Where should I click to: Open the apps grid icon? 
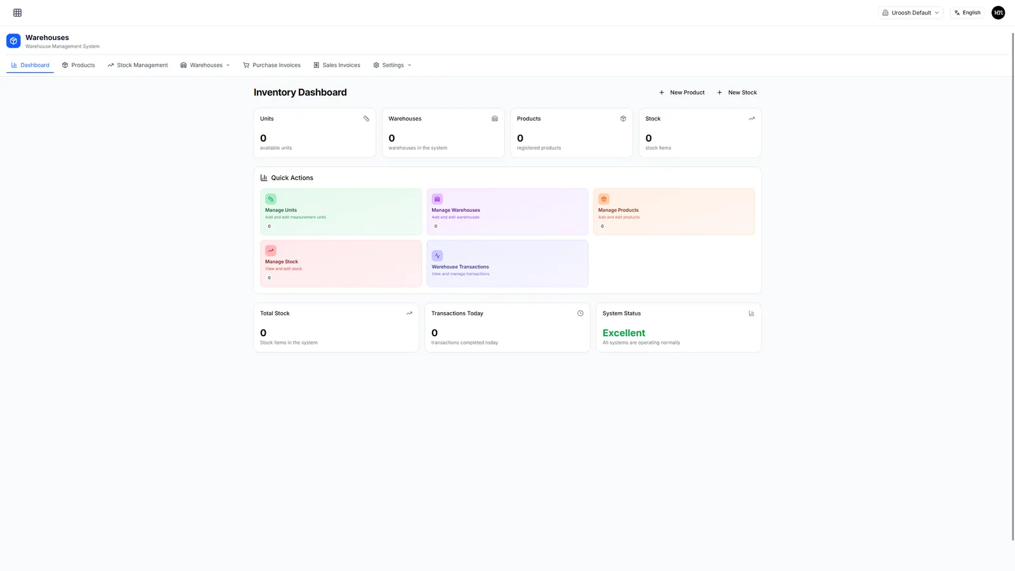tap(17, 13)
